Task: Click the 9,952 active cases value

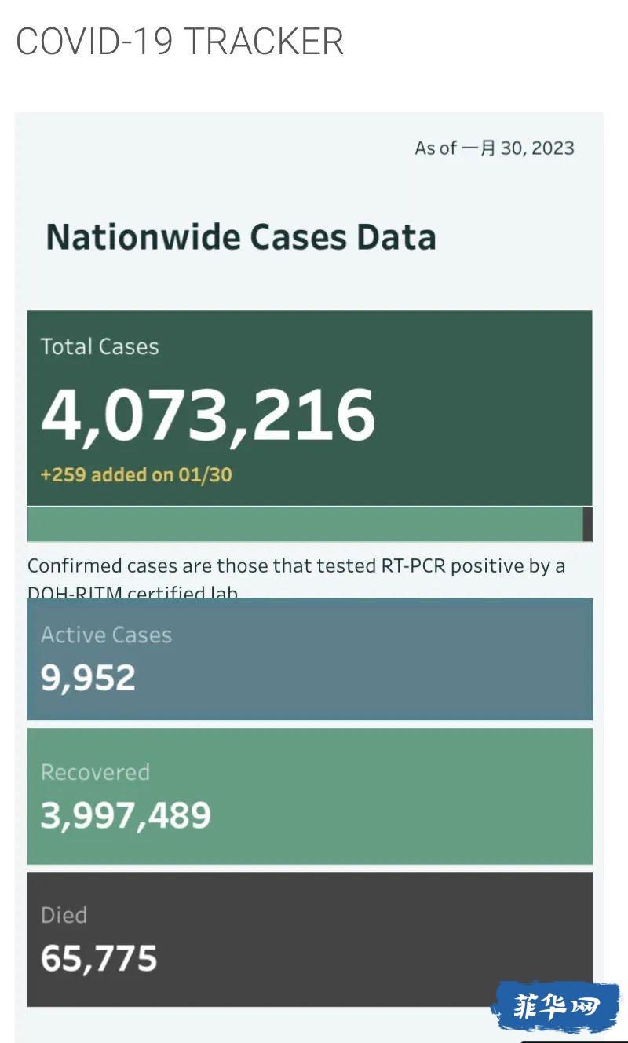Action: pos(88,678)
